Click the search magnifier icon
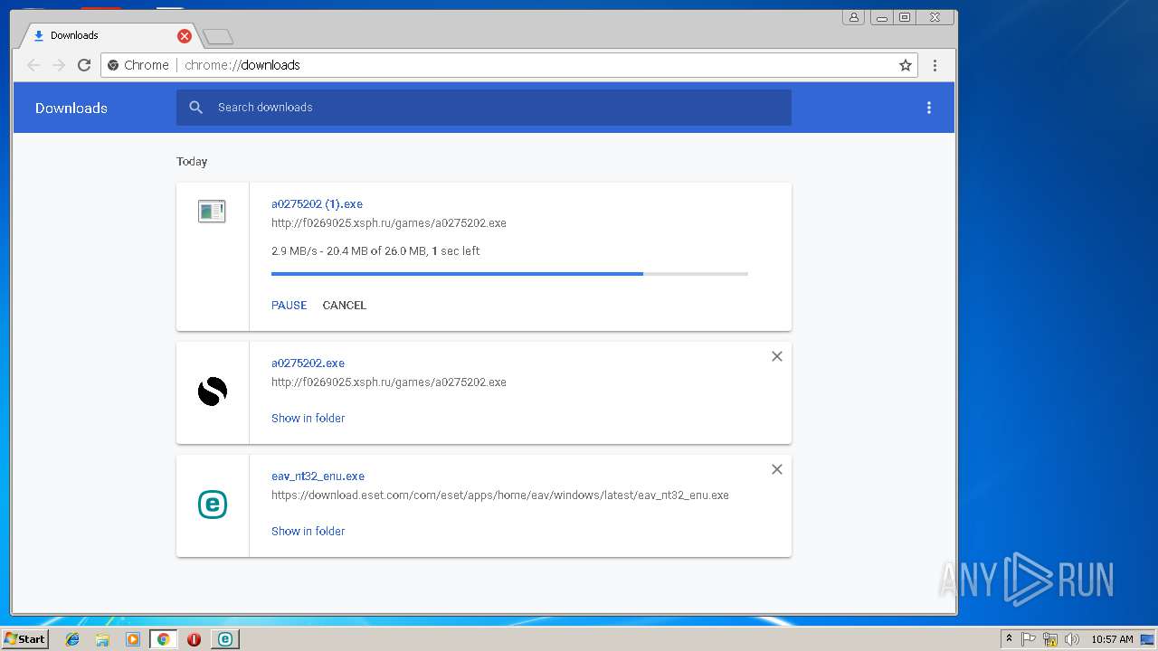This screenshot has width=1158, height=651. pos(195,108)
